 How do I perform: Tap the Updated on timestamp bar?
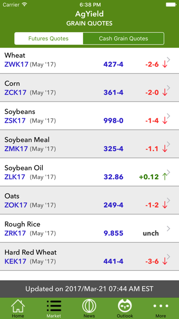point(89,289)
